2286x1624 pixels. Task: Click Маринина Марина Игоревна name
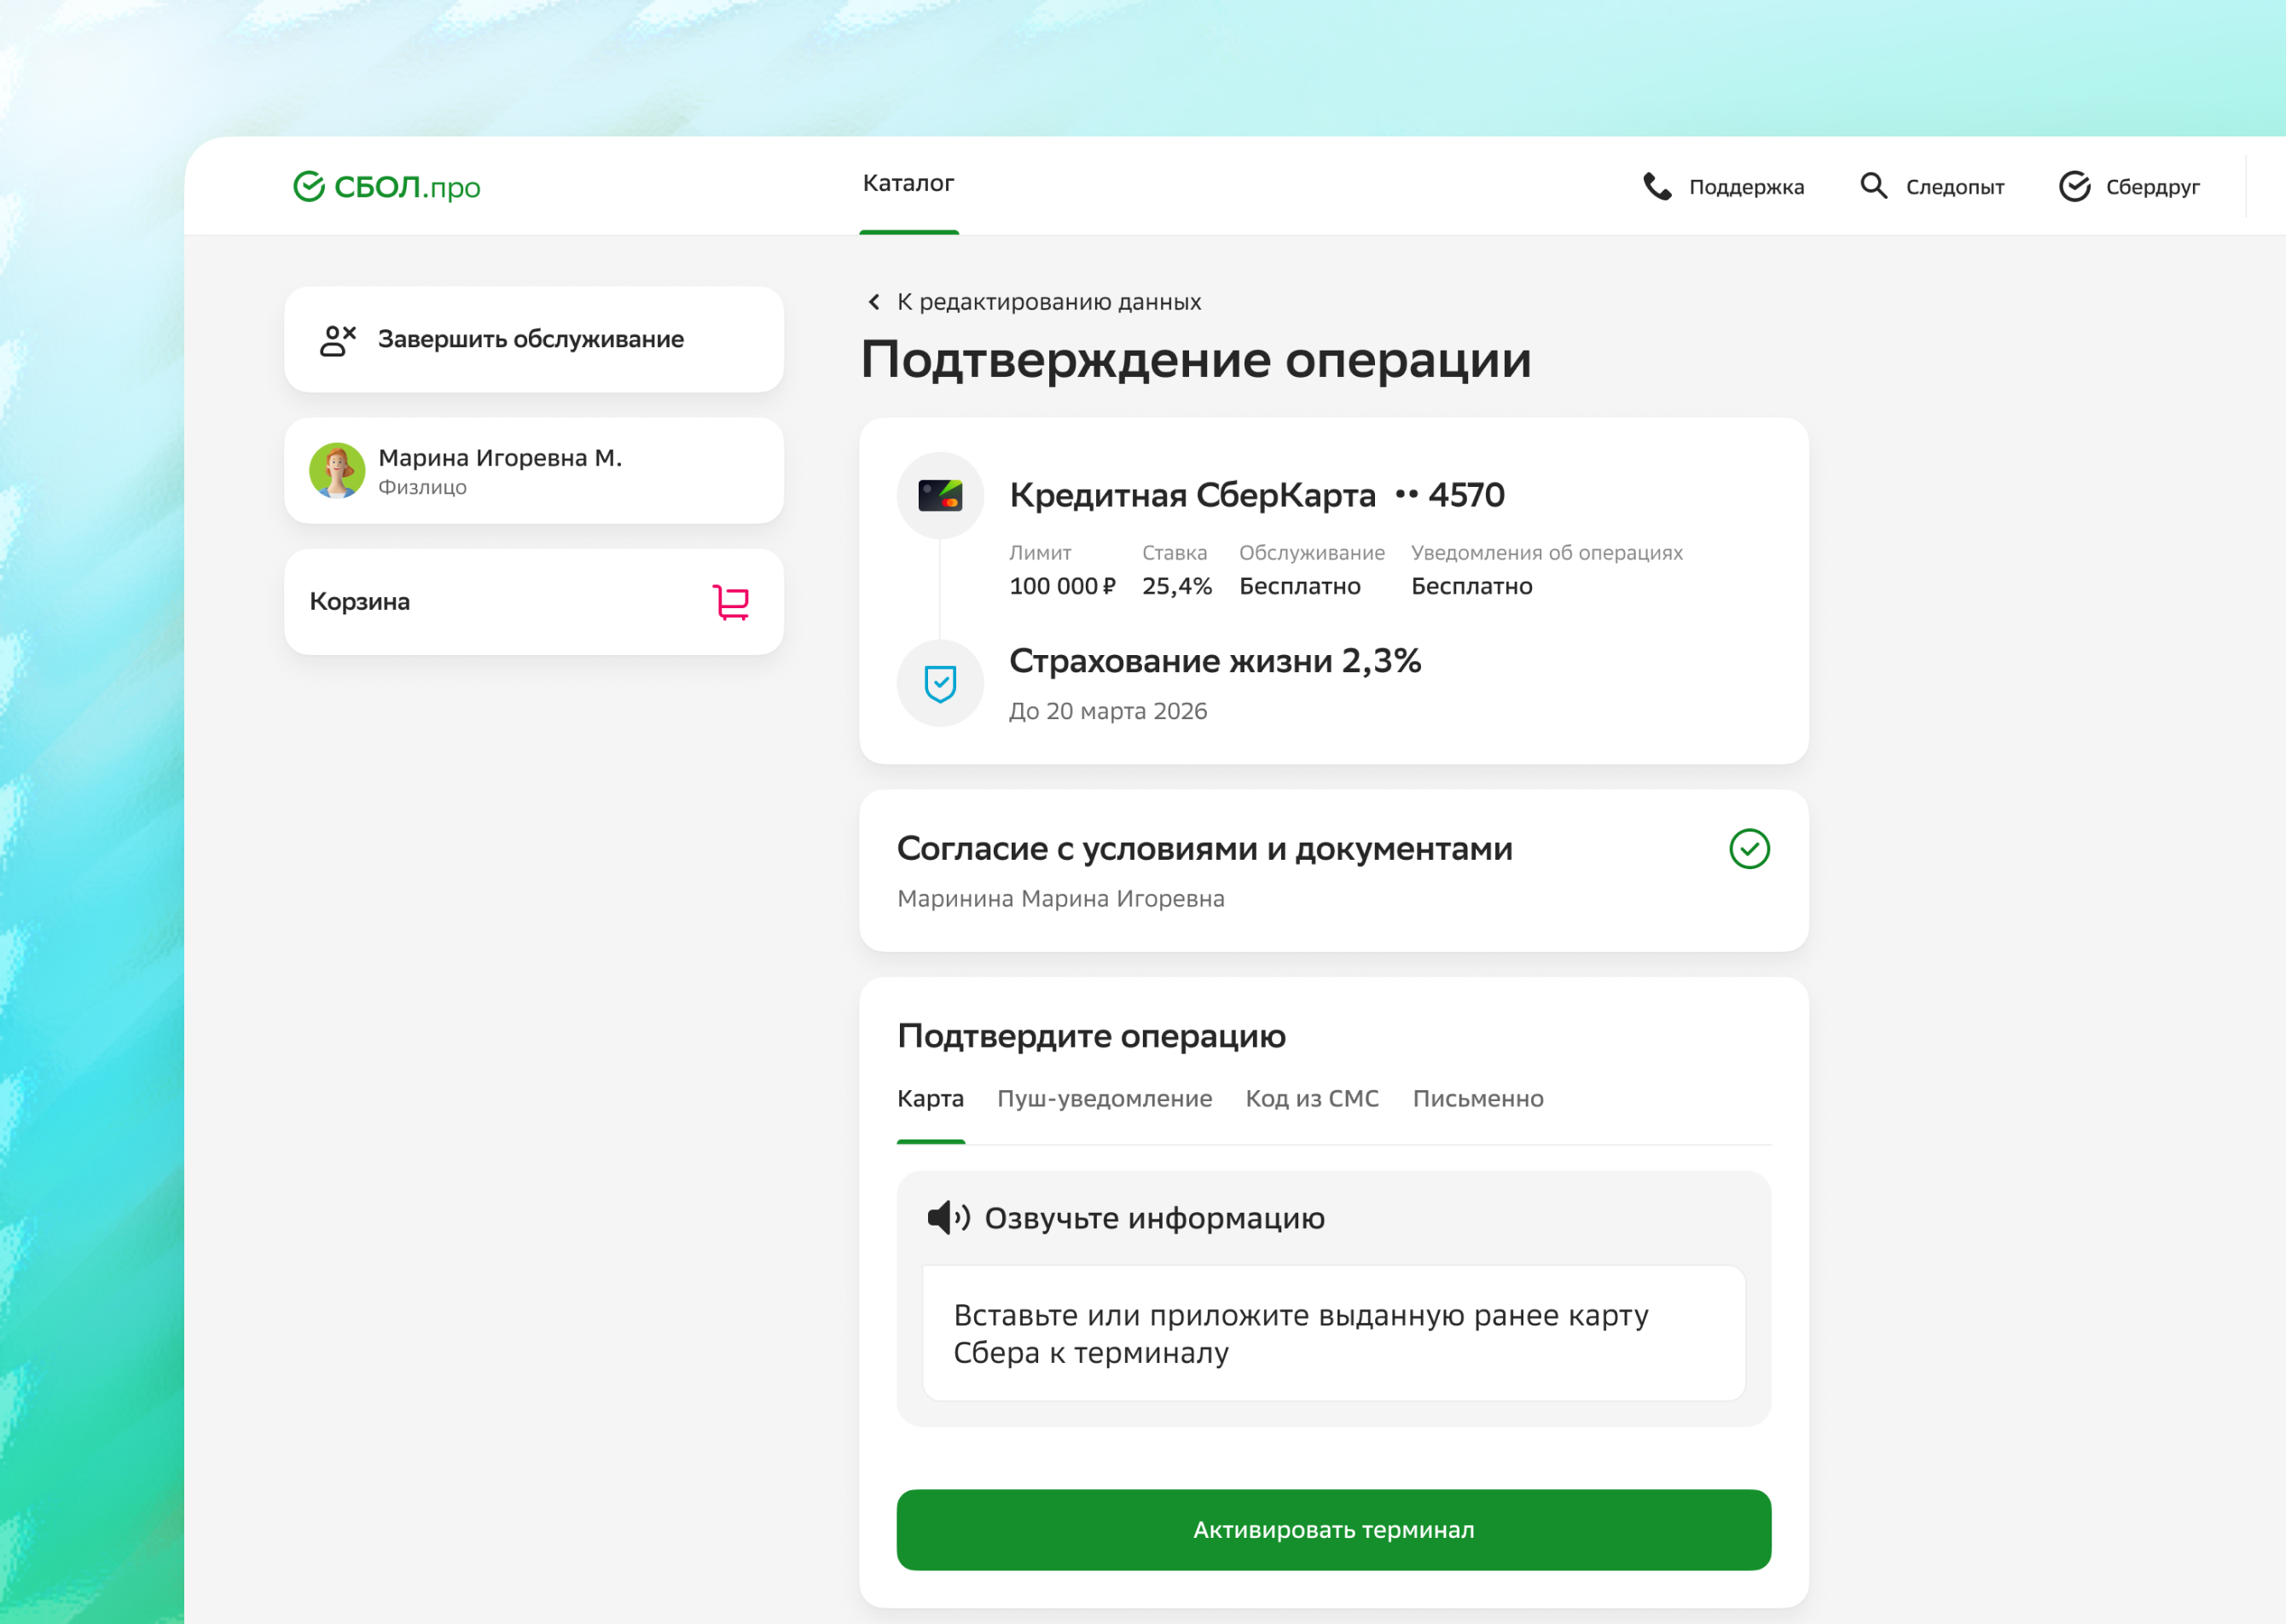[1060, 899]
